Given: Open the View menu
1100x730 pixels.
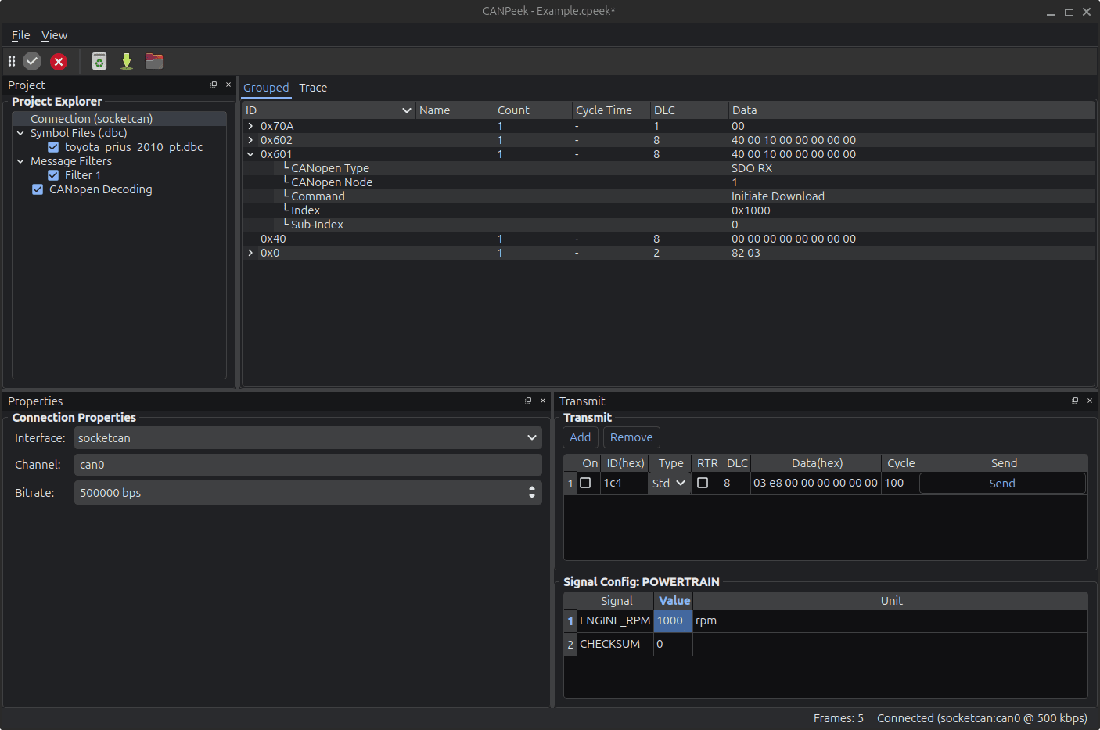Looking at the screenshot, I should [54, 34].
